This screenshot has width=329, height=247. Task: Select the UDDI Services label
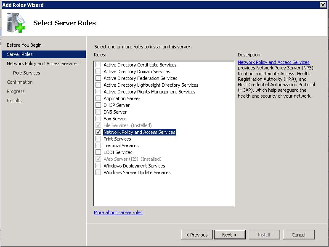click(118, 152)
